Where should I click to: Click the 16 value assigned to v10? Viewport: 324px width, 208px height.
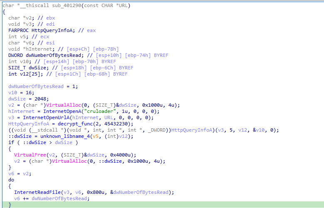[x=28, y=93]
